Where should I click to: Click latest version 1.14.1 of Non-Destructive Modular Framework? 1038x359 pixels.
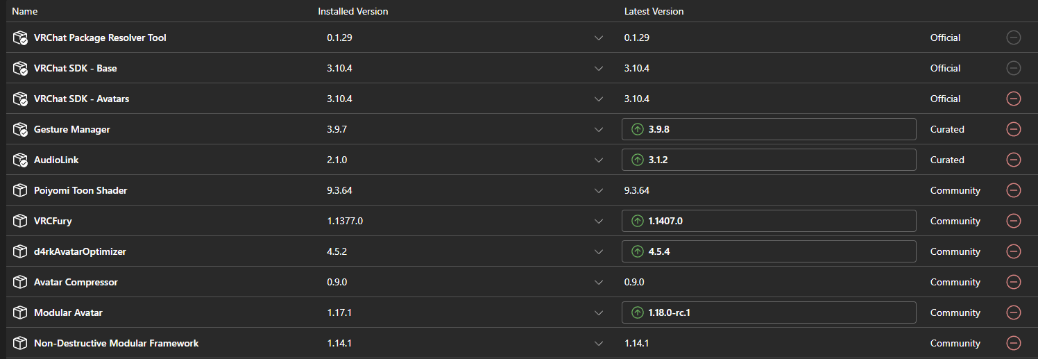click(x=636, y=343)
